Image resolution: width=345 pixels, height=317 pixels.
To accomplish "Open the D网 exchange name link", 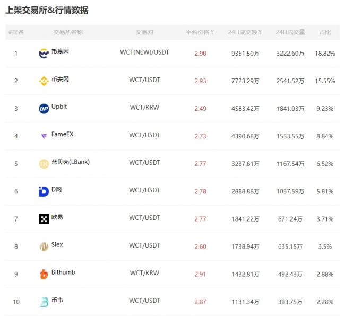I will pyautogui.click(x=57, y=189).
